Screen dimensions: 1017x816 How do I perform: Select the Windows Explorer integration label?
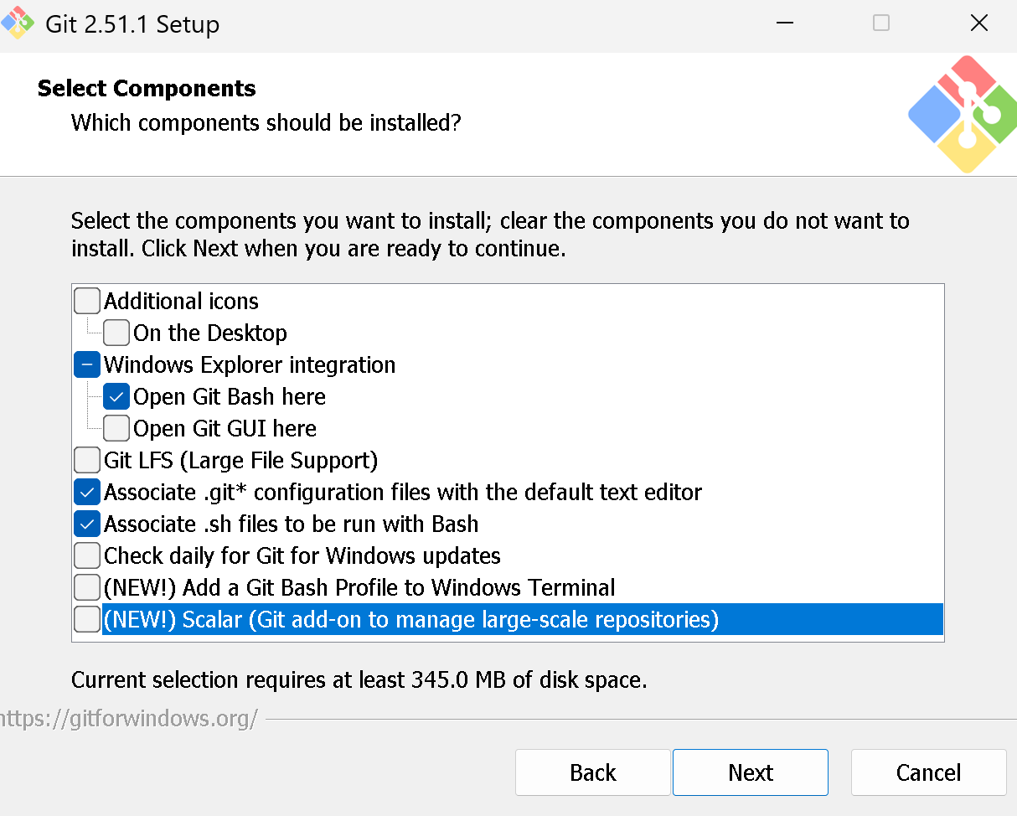tap(250, 365)
